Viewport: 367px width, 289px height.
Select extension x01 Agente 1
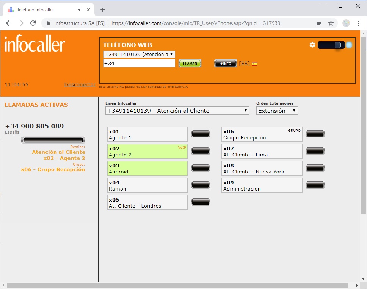click(x=147, y=134)
